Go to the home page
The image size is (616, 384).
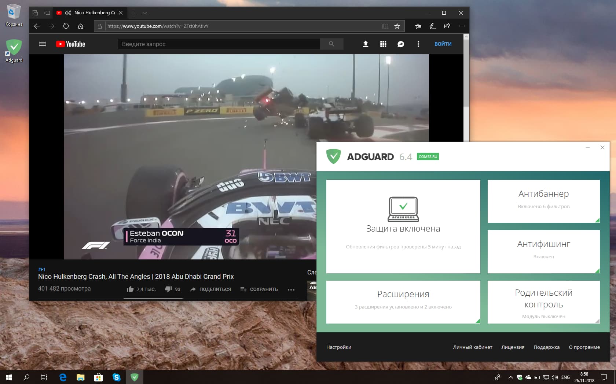tap(81, 26)
